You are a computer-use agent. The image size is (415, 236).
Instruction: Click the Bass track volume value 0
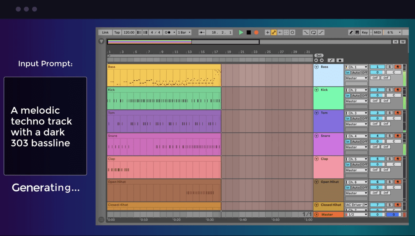pyautogui.click(x=377, y=72)
